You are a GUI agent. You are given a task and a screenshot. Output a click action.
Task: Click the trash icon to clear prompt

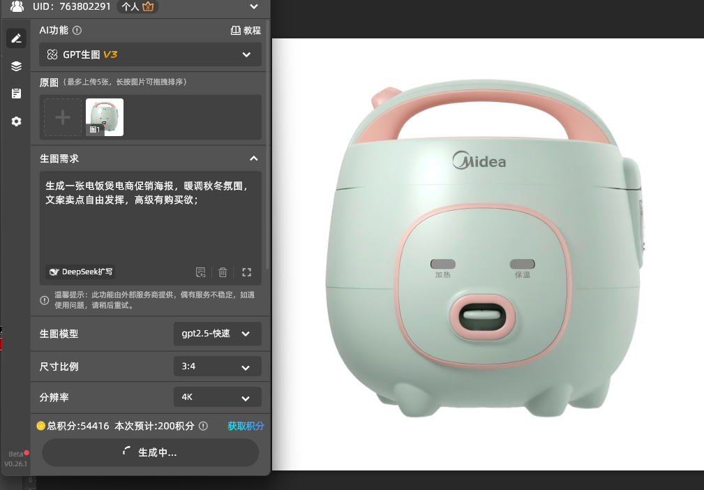pyautogui.click(x=223, y=272)
